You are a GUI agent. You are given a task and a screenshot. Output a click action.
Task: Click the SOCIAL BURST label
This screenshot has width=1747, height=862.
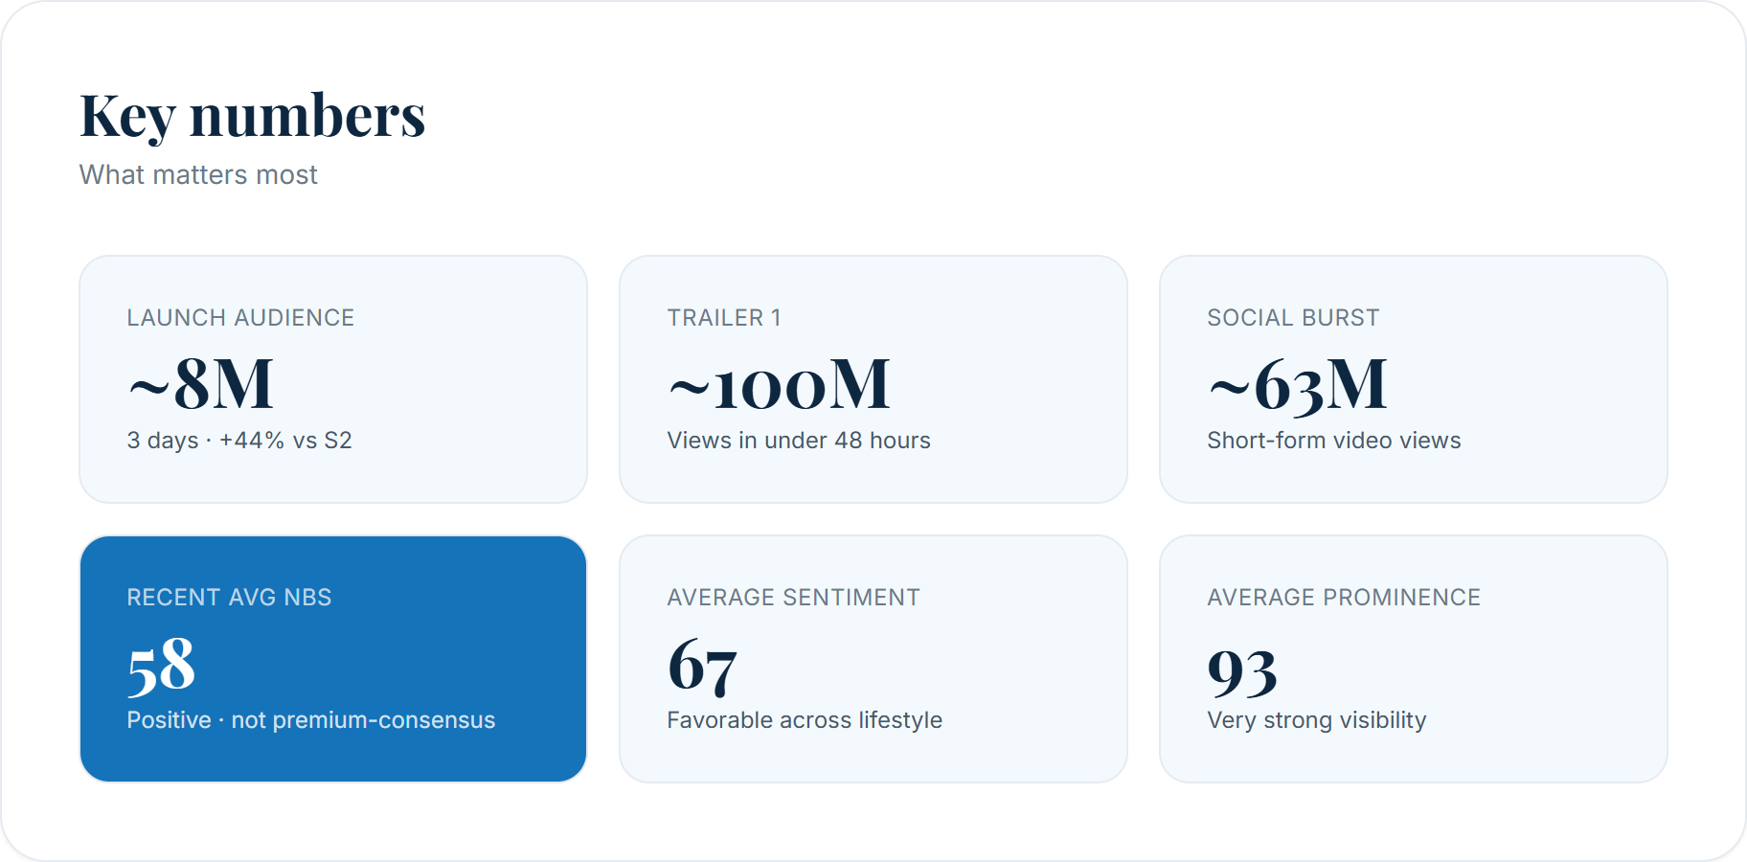coord(1293,318)
